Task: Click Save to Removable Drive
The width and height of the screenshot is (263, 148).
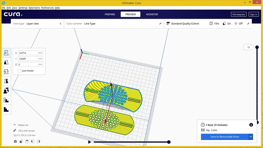Action: coord(225,136)
